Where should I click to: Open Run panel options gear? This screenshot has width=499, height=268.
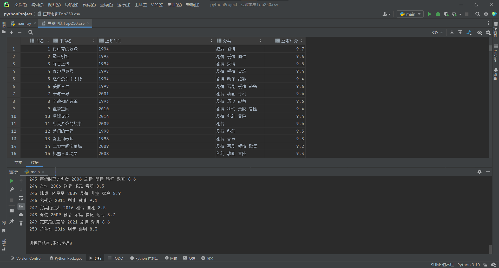[480, 172]
